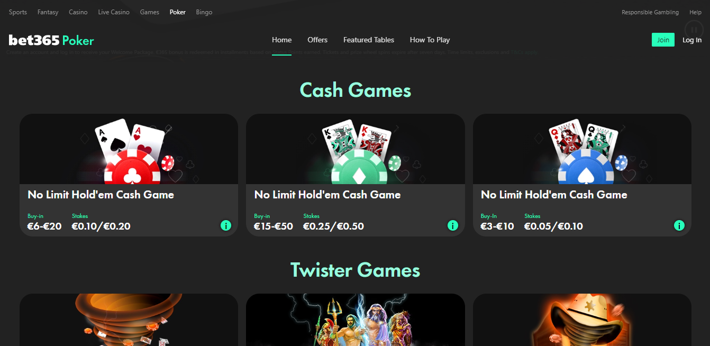The width and height of the screenshot is (710, 346).
Task: Click the green Join button
Action: pyautogui.click(x=663, y=40)
